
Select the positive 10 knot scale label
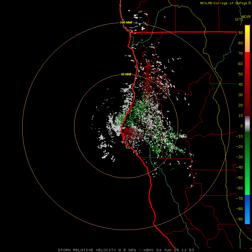pos(241,116)
